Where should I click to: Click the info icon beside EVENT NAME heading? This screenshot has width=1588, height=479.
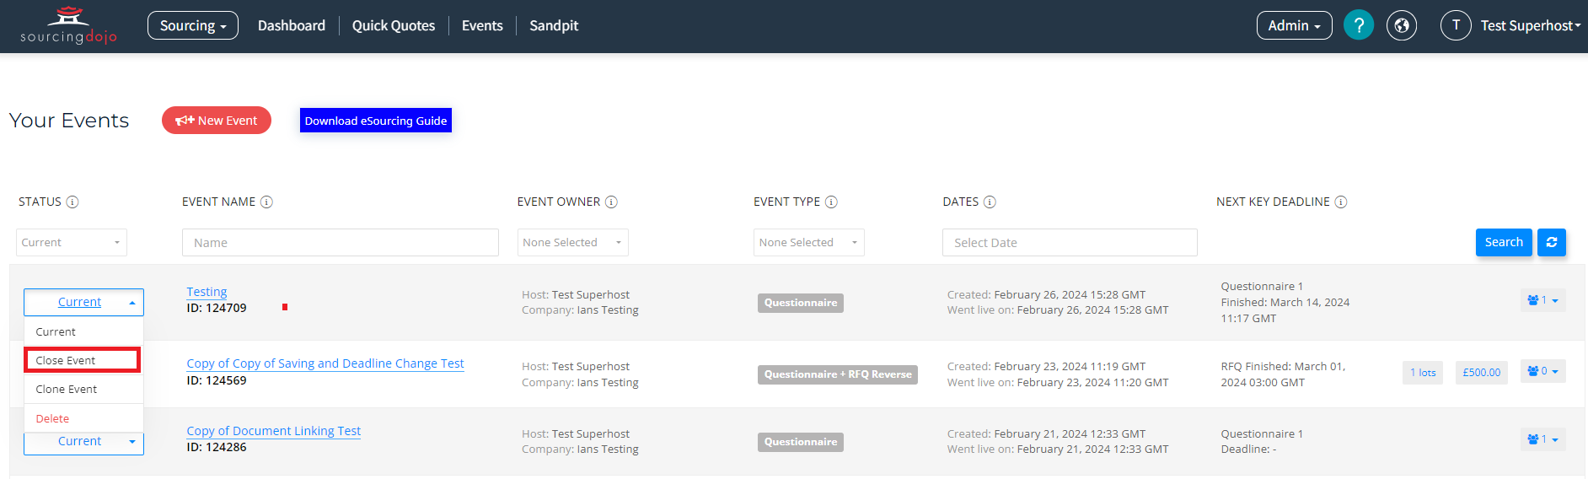tap(266, 202)
